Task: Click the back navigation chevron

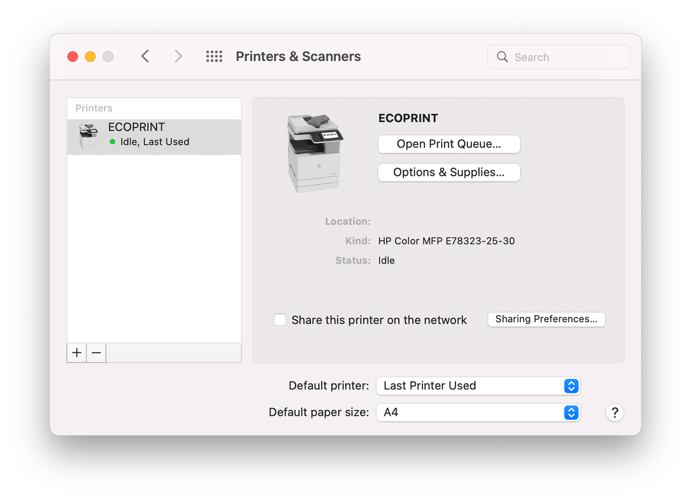Action: (145, 56)
